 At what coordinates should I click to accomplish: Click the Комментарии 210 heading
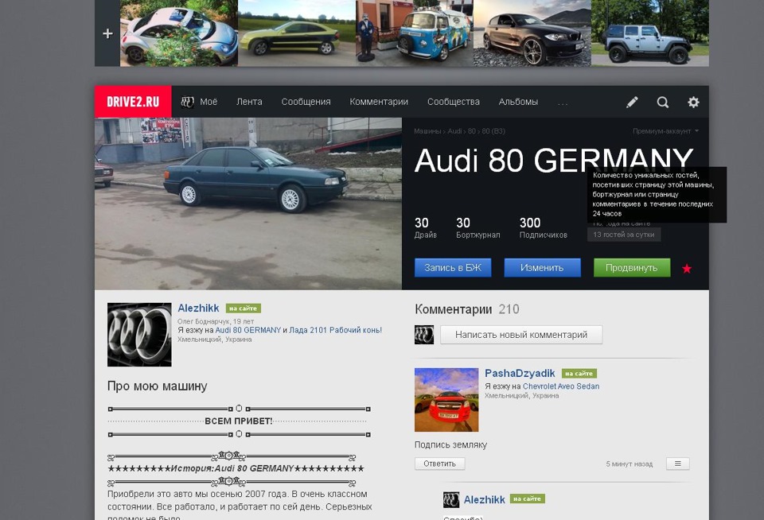pyautogui.click(x=467, y=309)
